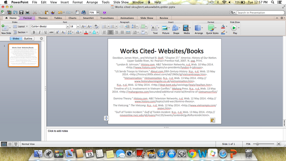The image size is (286, 161).
Task: Open iTunes from the dock
Action: tap(161, 153)
